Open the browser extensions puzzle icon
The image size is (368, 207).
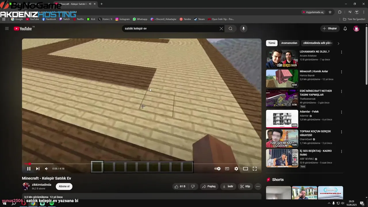click(x=340, y=12)
